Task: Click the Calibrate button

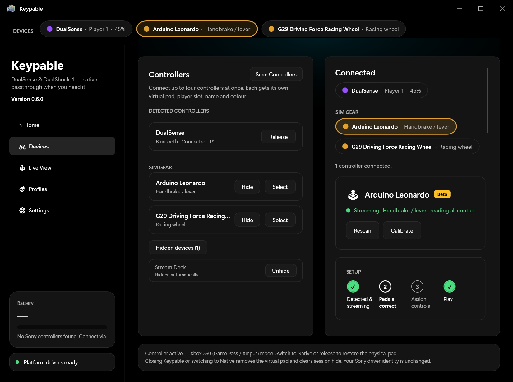Action: pos(402,230)
